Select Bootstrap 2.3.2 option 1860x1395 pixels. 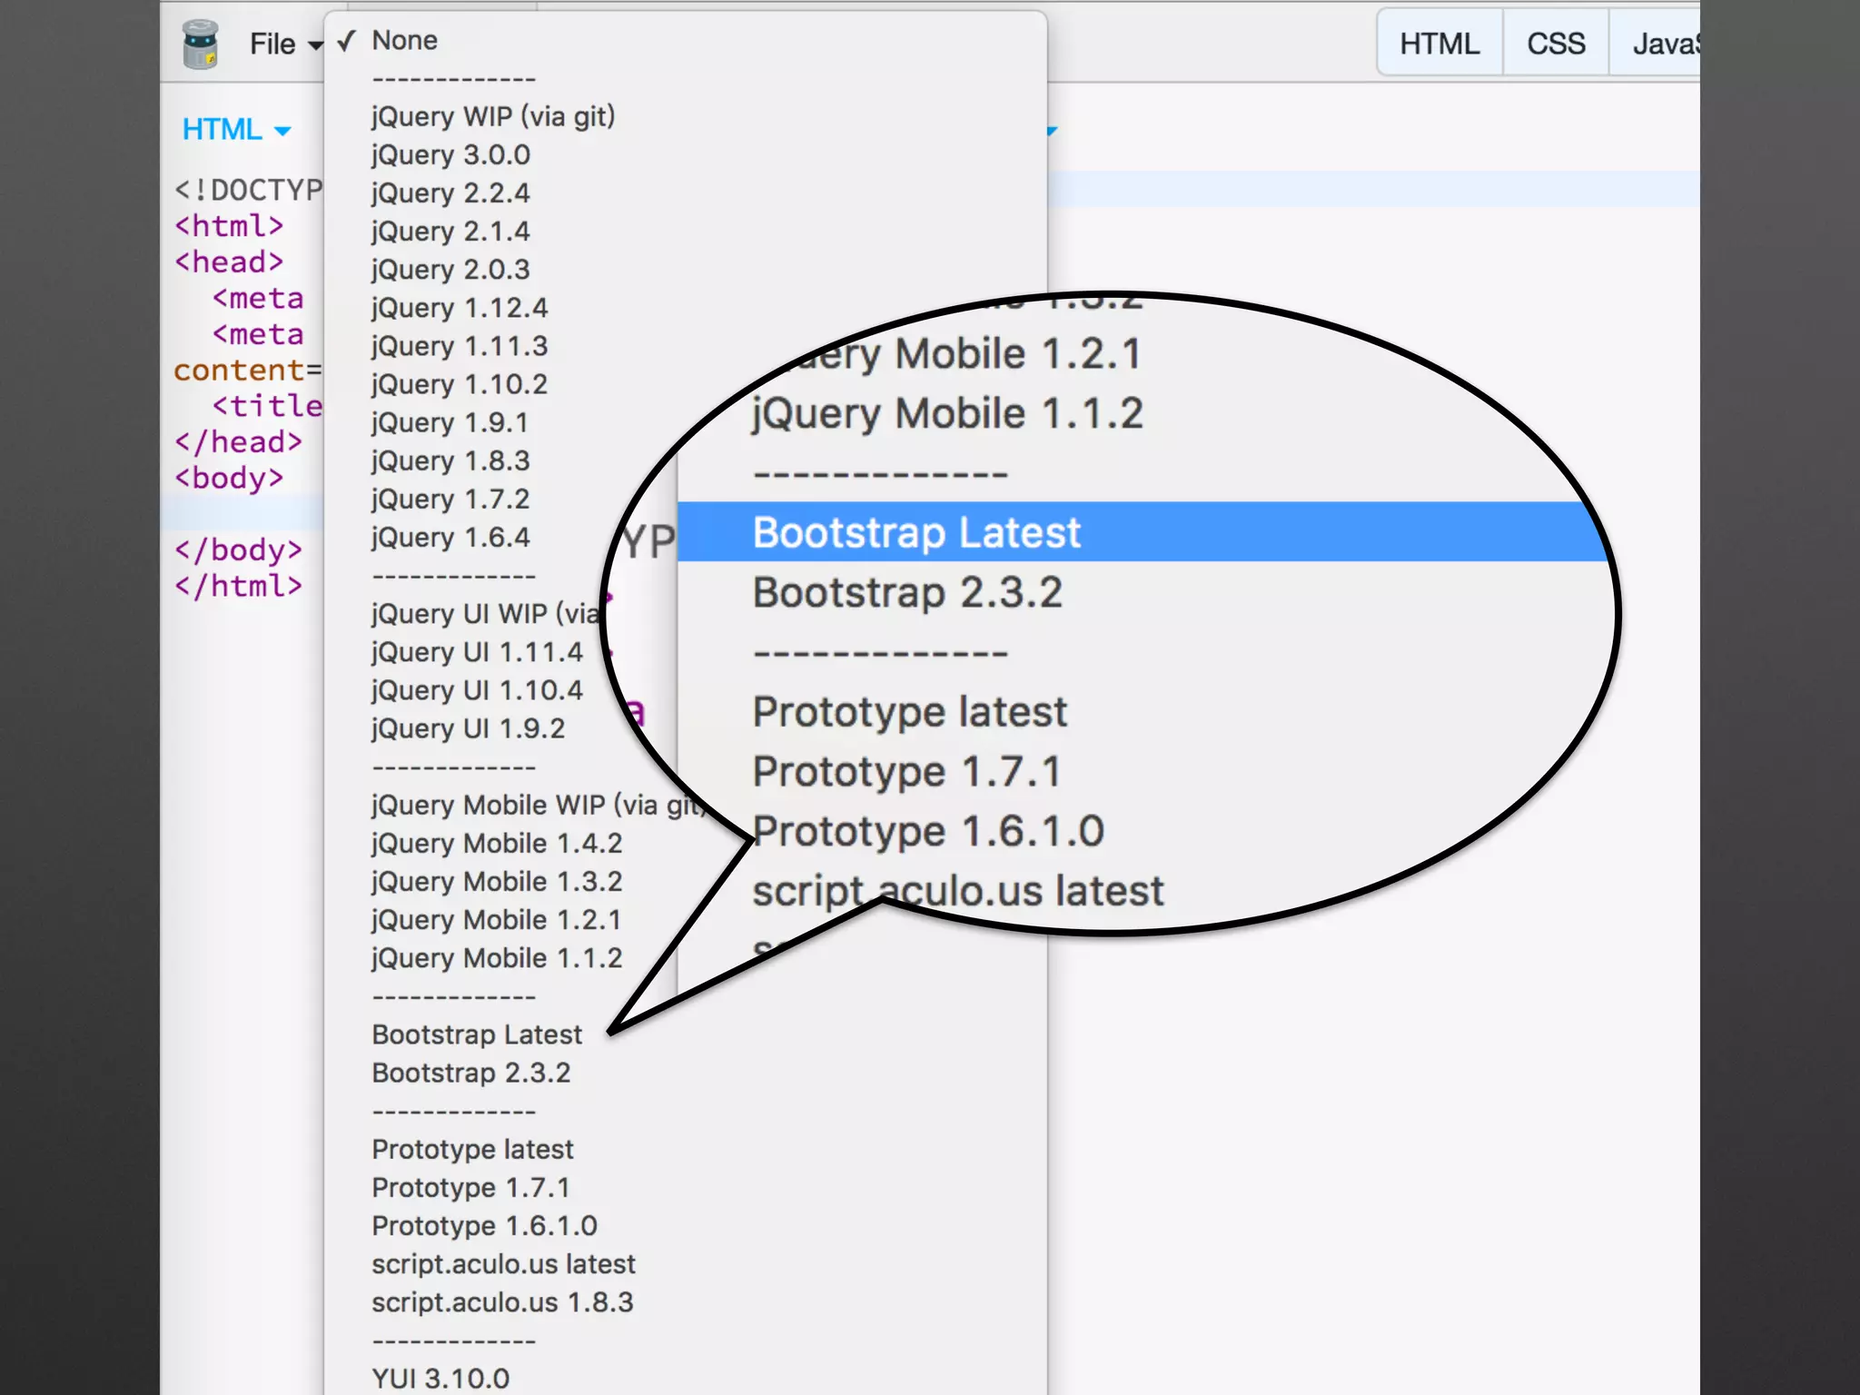471,1073
